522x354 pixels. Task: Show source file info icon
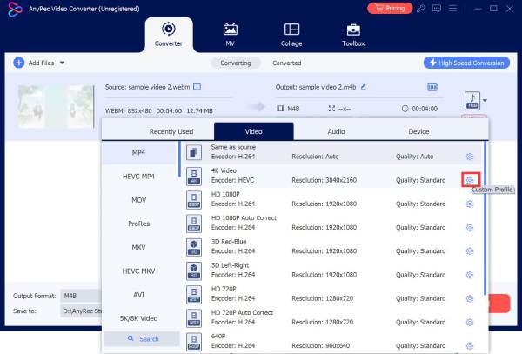pos(197,87)
